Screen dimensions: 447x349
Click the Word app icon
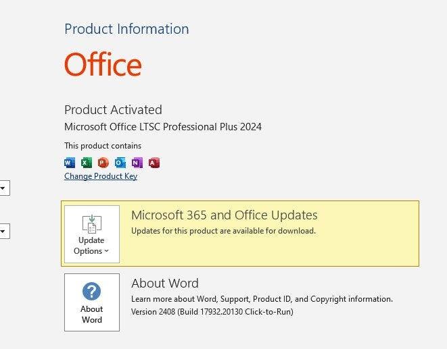(70, 163)
